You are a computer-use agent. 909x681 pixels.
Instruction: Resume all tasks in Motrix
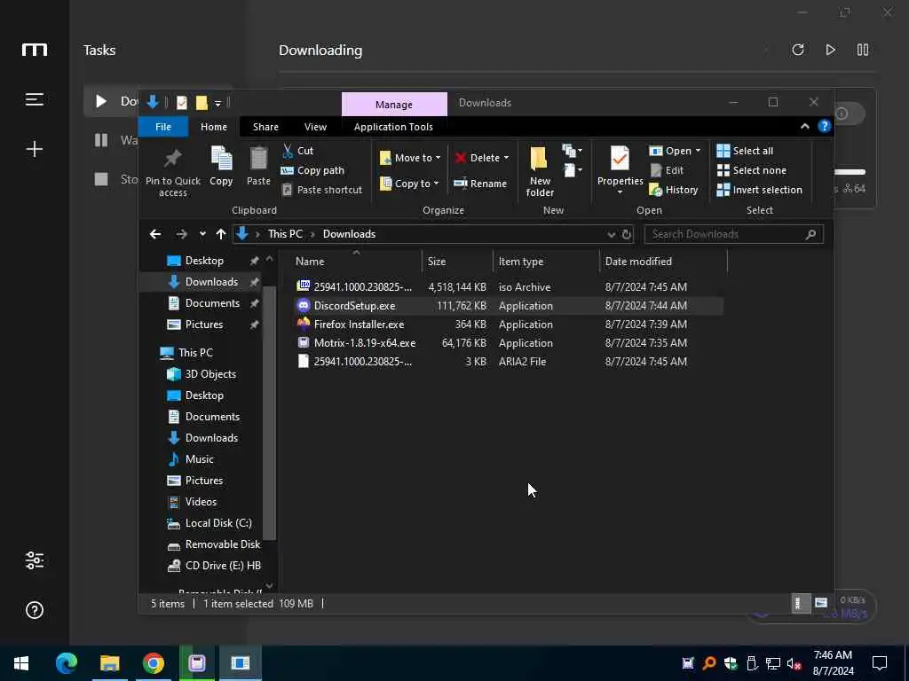click(x=831, y=50)
